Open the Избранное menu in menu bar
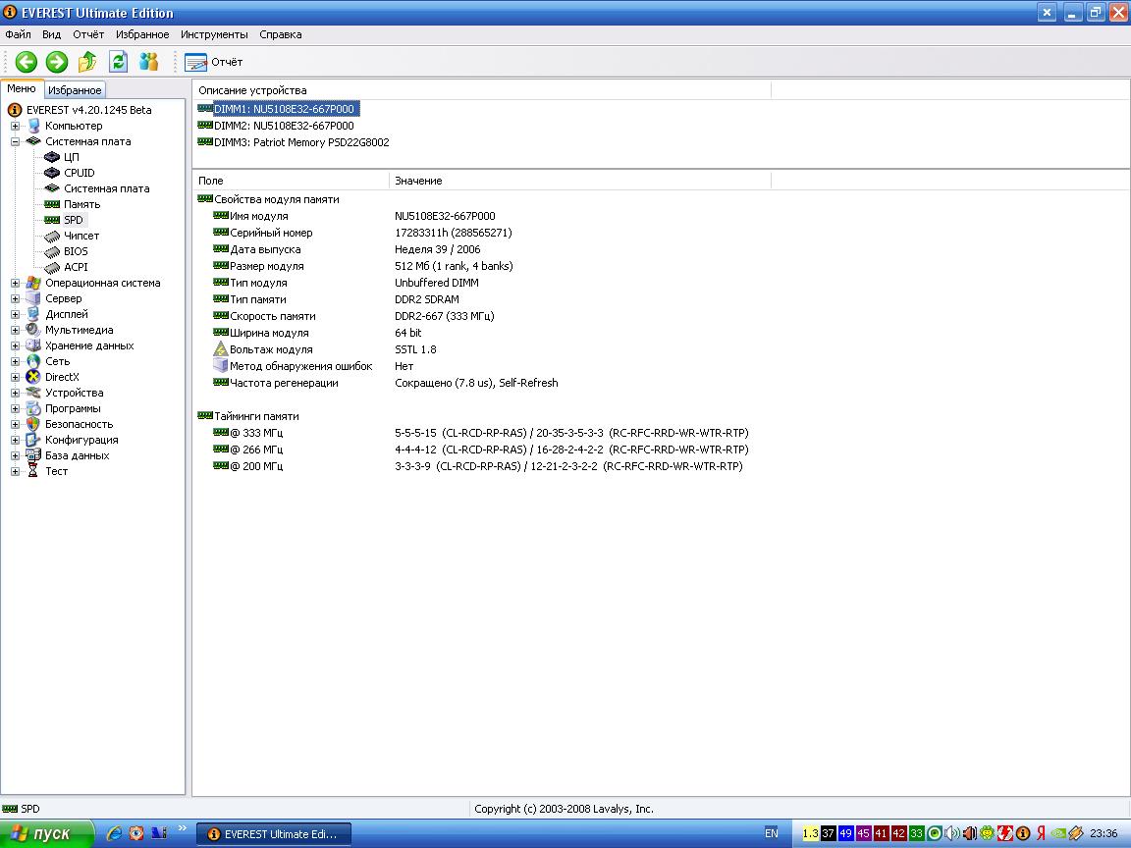1131x848 pixels. coord(142,34)
